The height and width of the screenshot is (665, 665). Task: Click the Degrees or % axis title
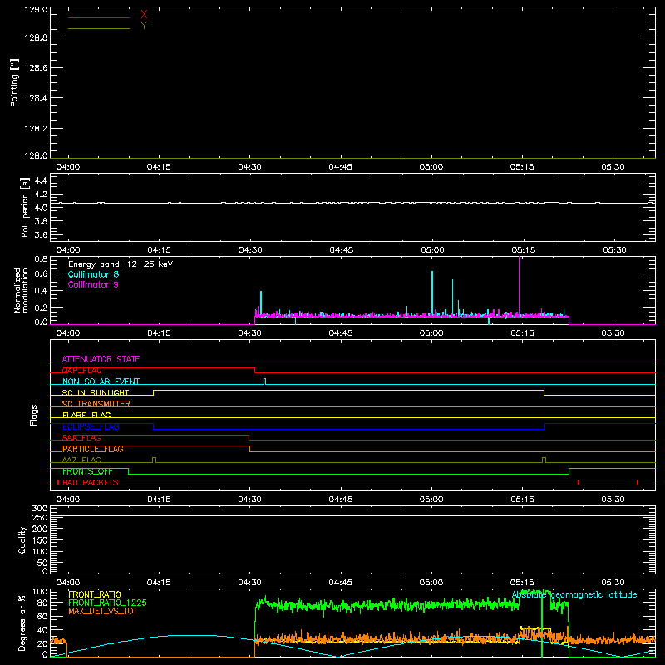coord(22,623)
